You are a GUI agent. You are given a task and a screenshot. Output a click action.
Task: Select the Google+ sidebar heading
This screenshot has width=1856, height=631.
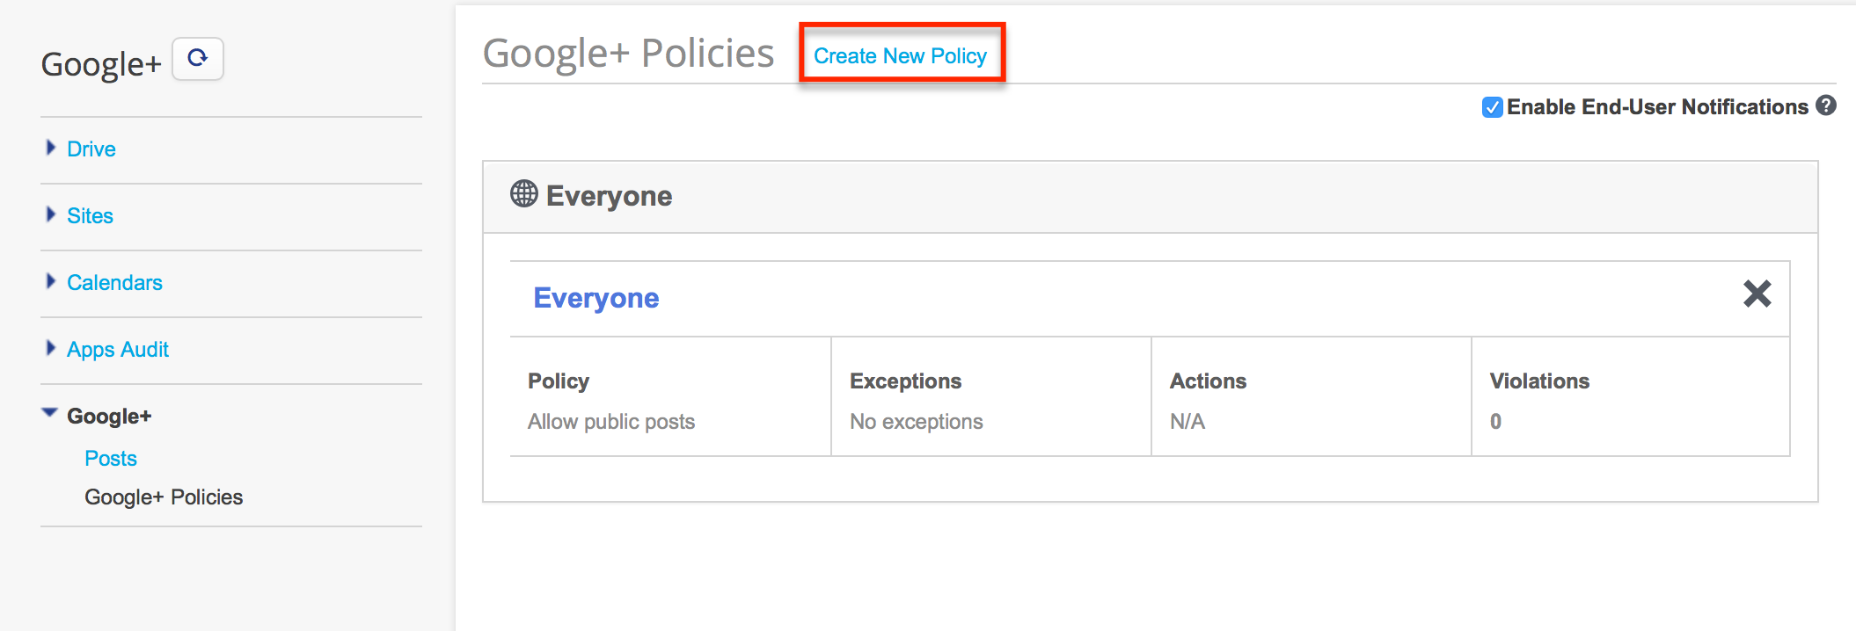pyautogui.click(x=109, y=417)
